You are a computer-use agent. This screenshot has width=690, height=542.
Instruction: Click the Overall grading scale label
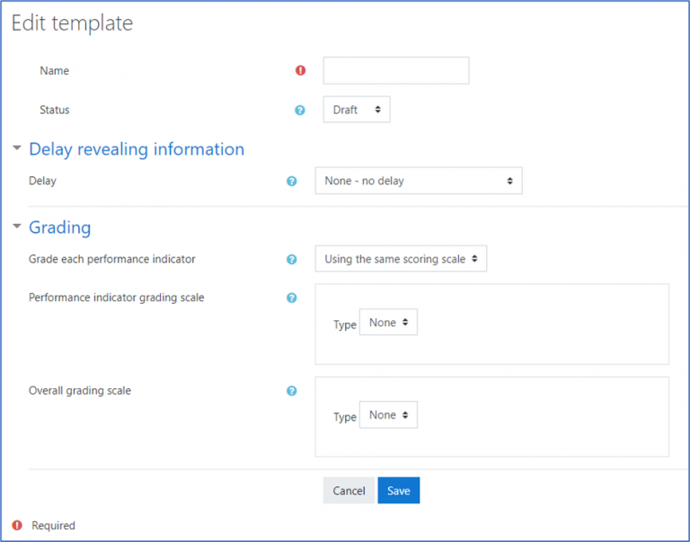tap(80, 390)
